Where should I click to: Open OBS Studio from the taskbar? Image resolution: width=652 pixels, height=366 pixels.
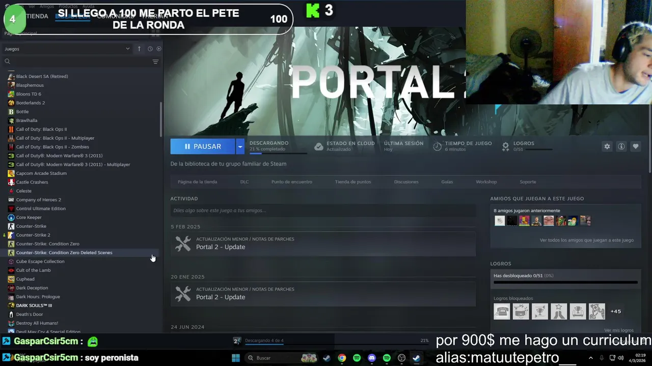401,358
